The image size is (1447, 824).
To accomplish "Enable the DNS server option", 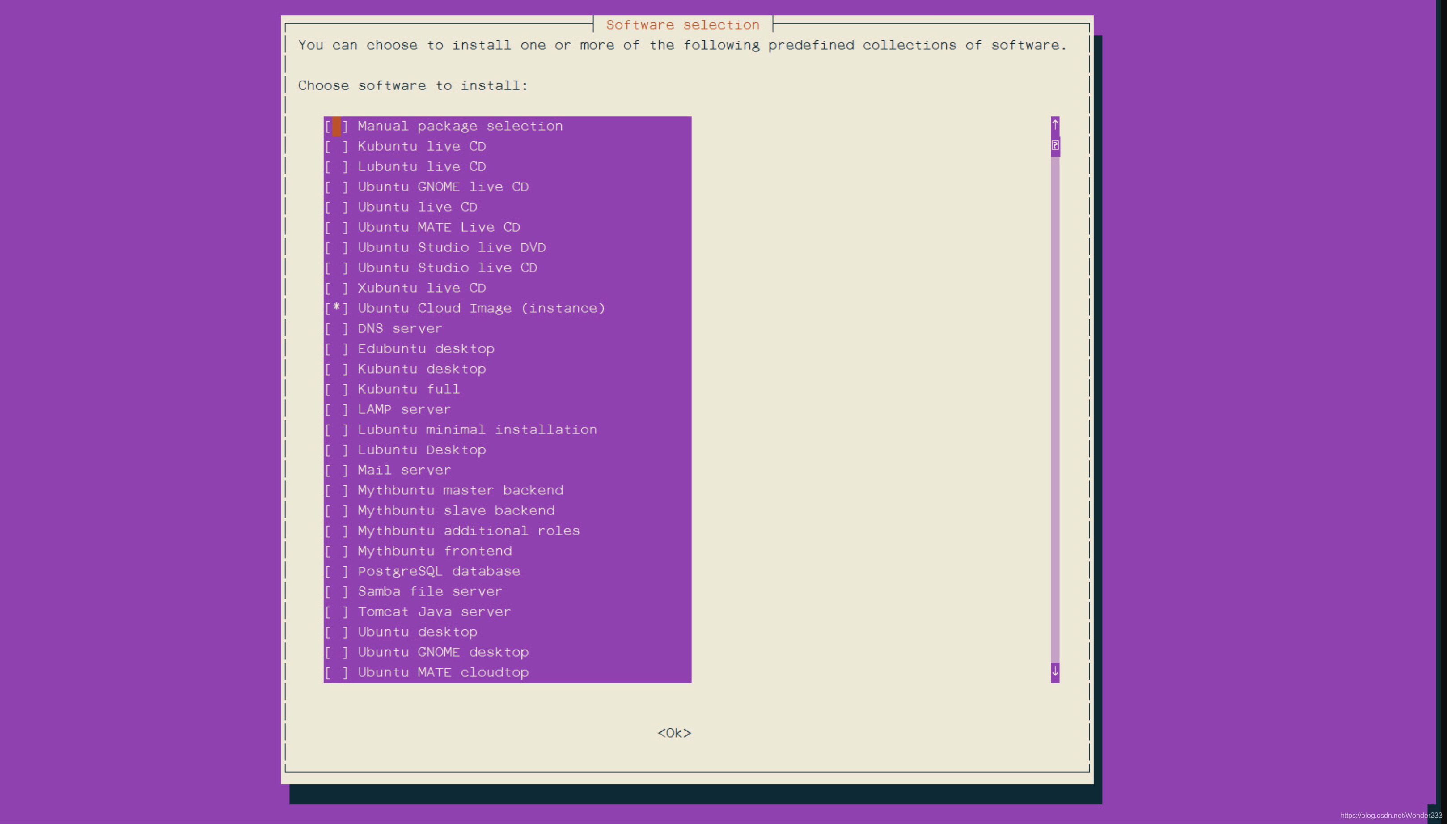I will click(337, 329).
